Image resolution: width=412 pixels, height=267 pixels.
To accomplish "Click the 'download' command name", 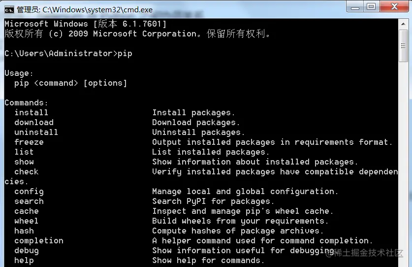I will [34, 123].
